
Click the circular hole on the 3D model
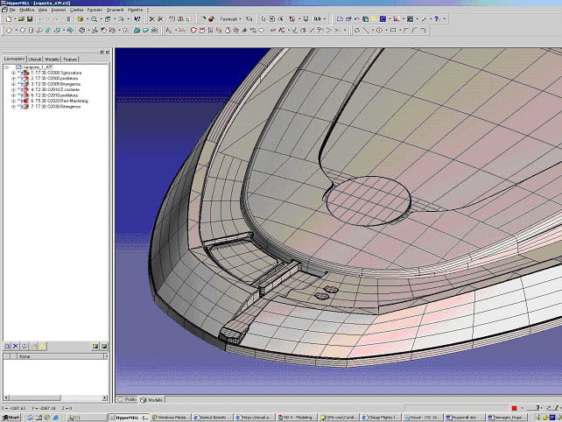pyautogui.click(x=369, y=200)
